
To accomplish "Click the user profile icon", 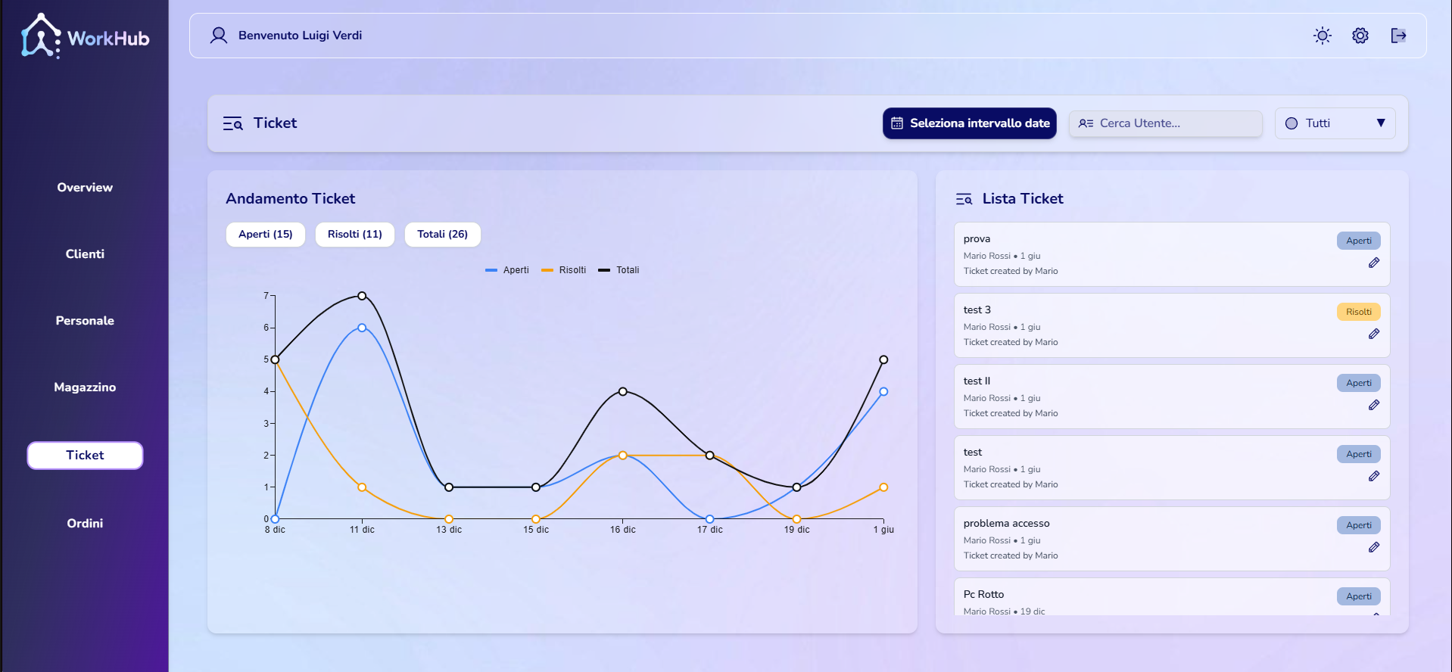I will (x=219, y=36).
